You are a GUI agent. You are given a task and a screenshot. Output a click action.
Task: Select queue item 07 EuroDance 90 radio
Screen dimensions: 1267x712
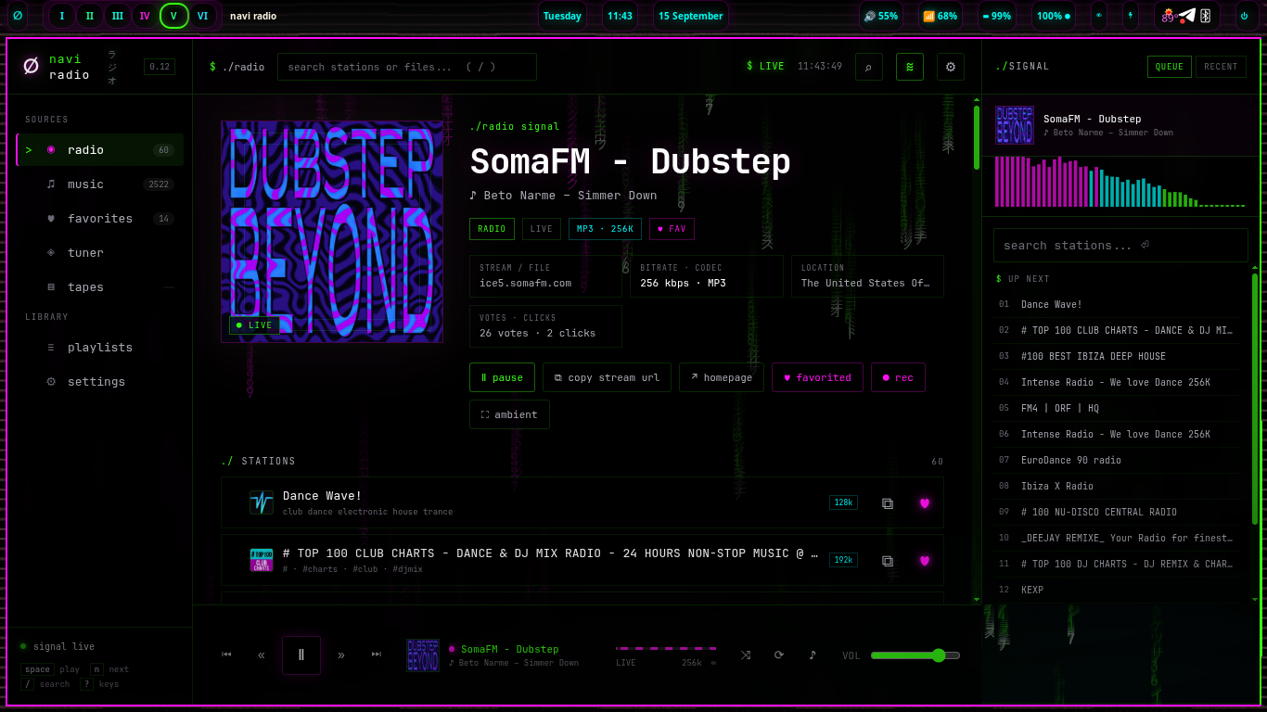coord(1117,460)
